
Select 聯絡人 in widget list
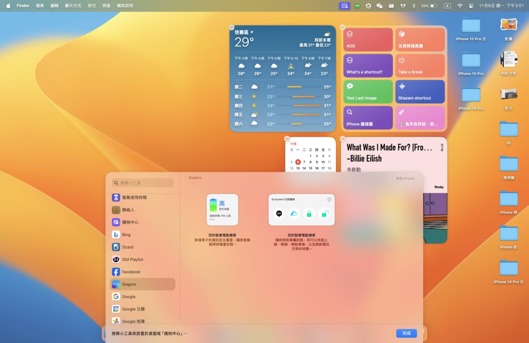[x=142, y=210]
